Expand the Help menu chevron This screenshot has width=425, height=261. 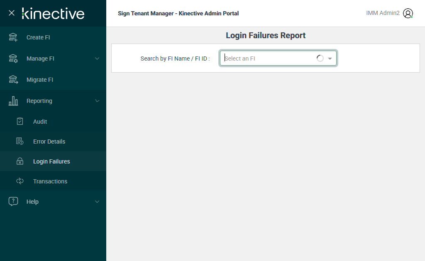97,202
